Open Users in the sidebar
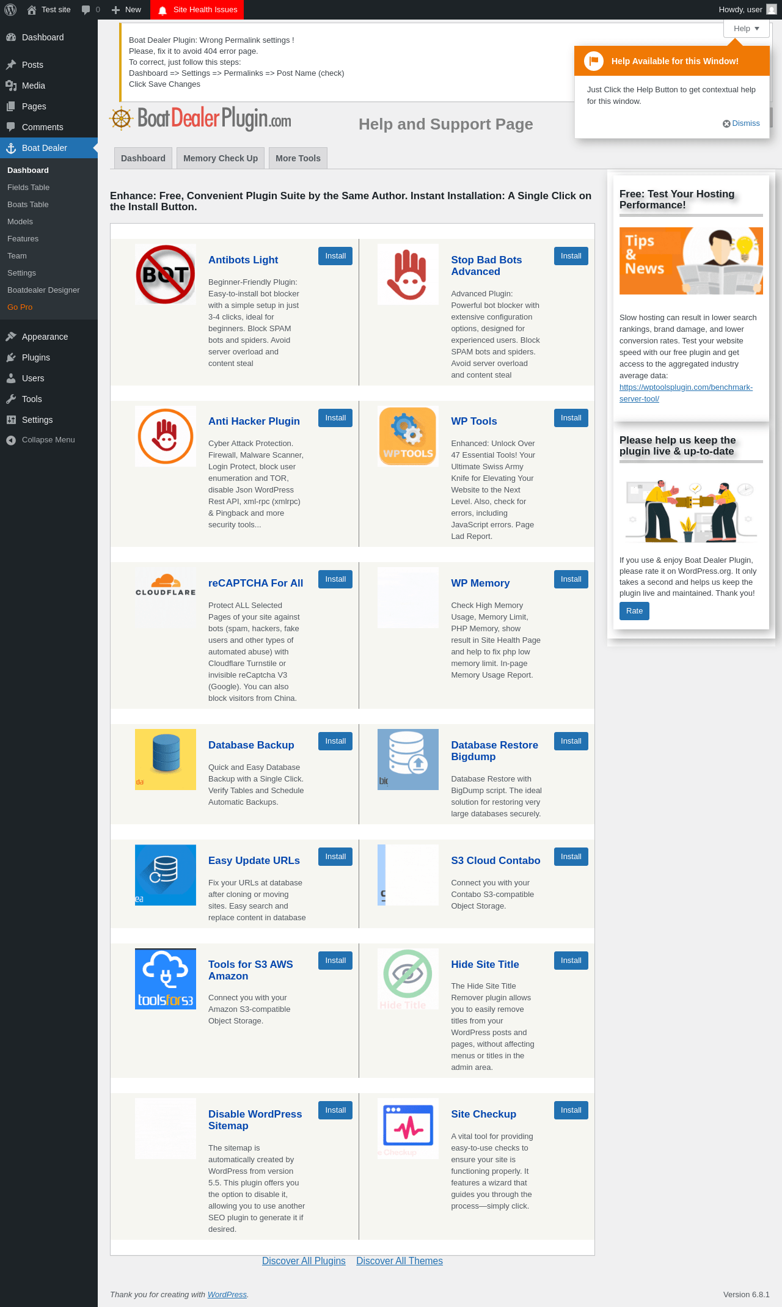 click(x=49, y=378)
